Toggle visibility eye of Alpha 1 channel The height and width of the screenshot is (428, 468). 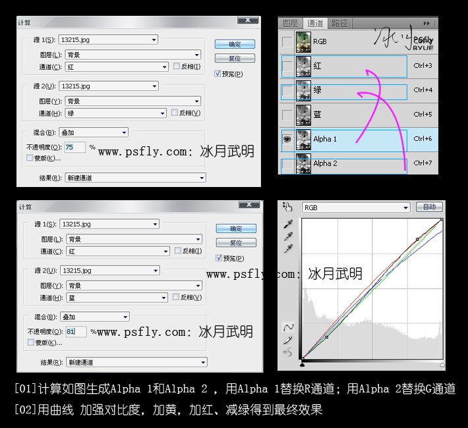287,140
